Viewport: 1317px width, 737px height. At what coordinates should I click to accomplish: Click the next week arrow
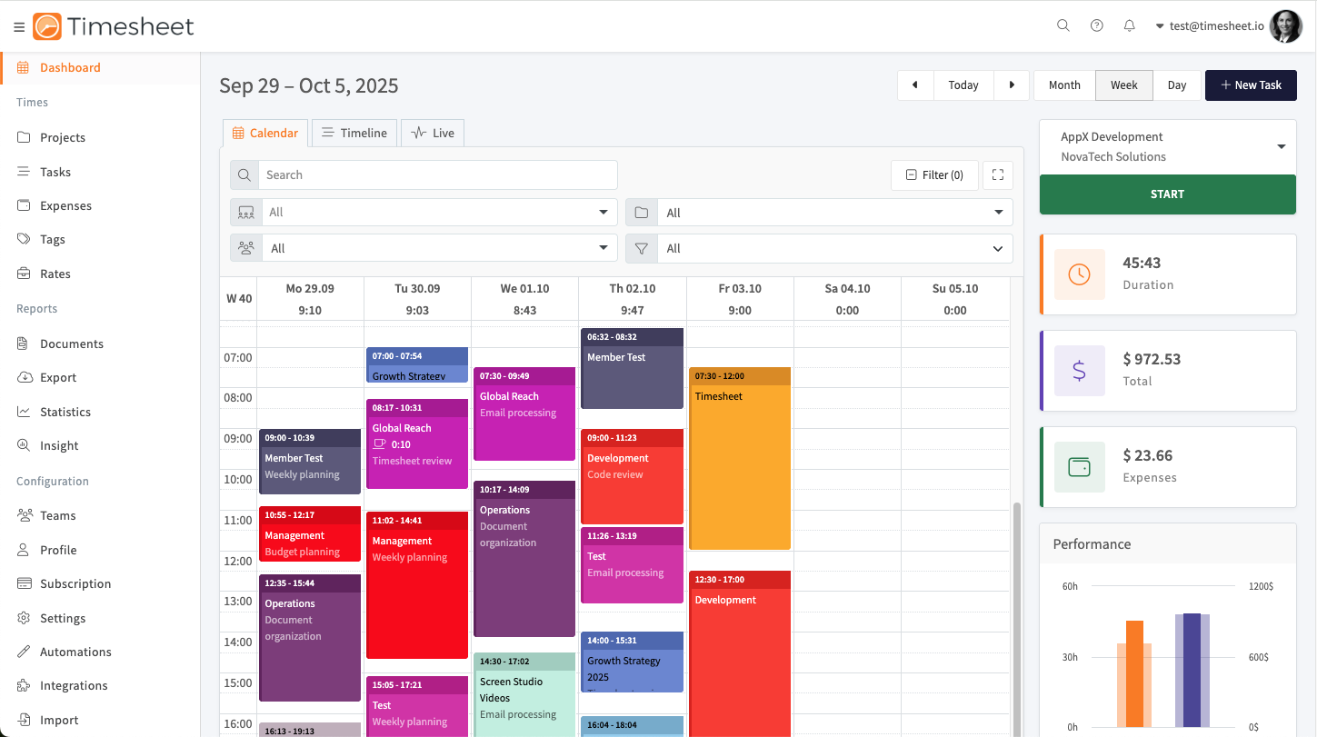(x=1012, y=85)
